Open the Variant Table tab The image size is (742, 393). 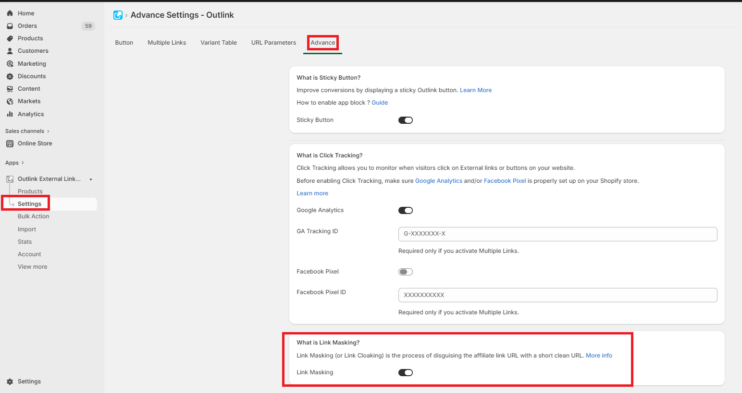pos(219,43)
